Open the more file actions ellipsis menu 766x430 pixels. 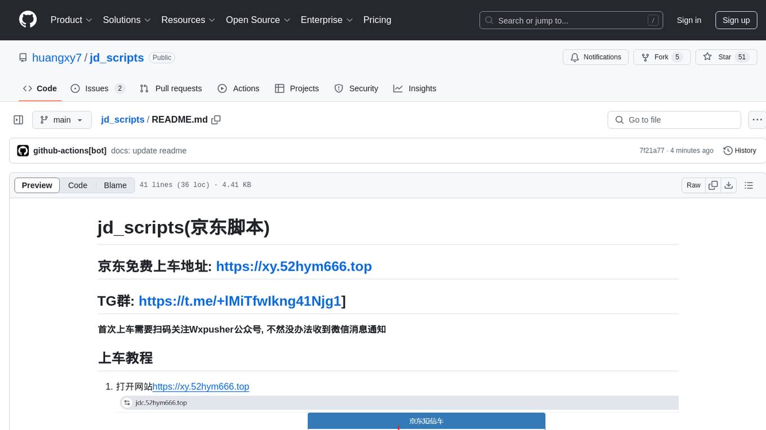click(x=757, y=120)
